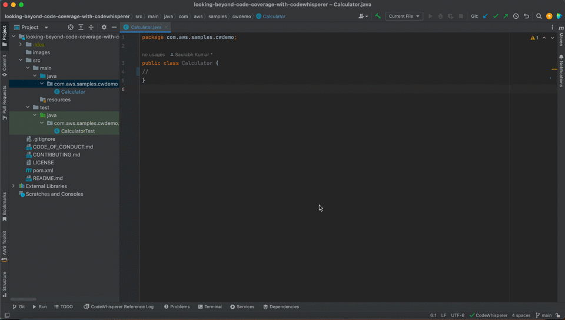This screenshot has height=320, width=565.
Task: Open the Current File run configuration dropdown
Action: [x=404, y=17]
